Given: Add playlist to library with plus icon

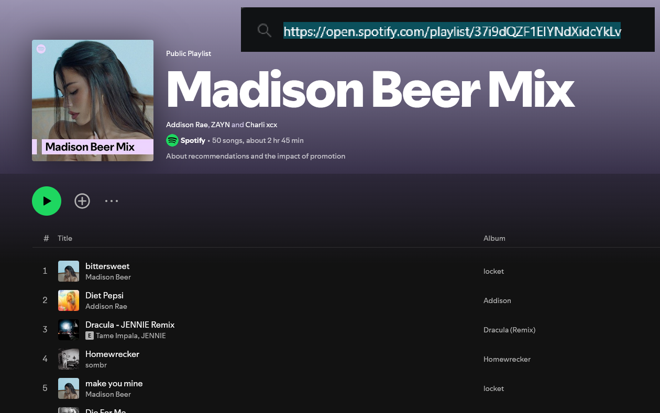Looking at the screenshot, I should pyautogui.click(x=82, y=201).
